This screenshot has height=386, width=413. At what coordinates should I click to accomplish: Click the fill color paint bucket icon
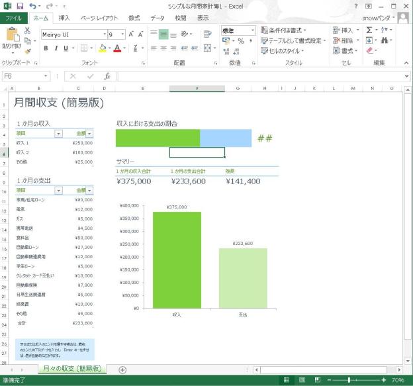[103, 48]
